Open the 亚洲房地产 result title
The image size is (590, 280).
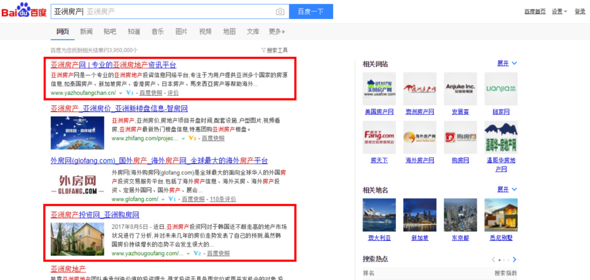[x=68, y=269]
